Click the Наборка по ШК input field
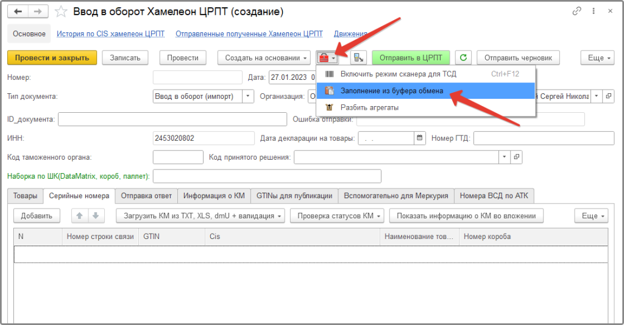The height and width of the screenshot is (325, 624). (x=267, y=176)
